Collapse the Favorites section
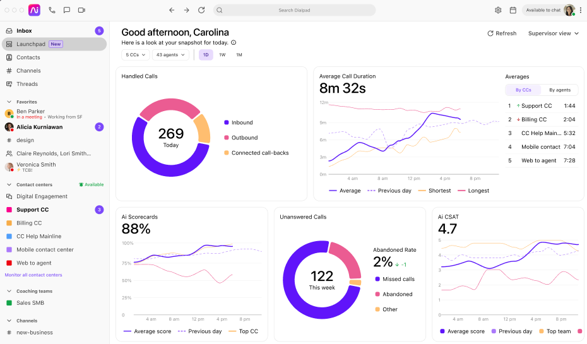The image size is (587, 344). coord(9,102)
